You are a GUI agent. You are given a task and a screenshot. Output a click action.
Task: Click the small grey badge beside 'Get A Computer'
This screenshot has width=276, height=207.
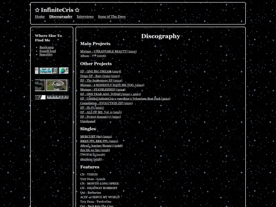[x=37, y=71]
